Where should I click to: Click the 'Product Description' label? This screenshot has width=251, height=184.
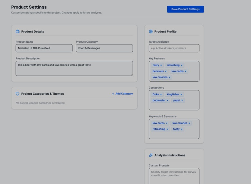(28, 58)
